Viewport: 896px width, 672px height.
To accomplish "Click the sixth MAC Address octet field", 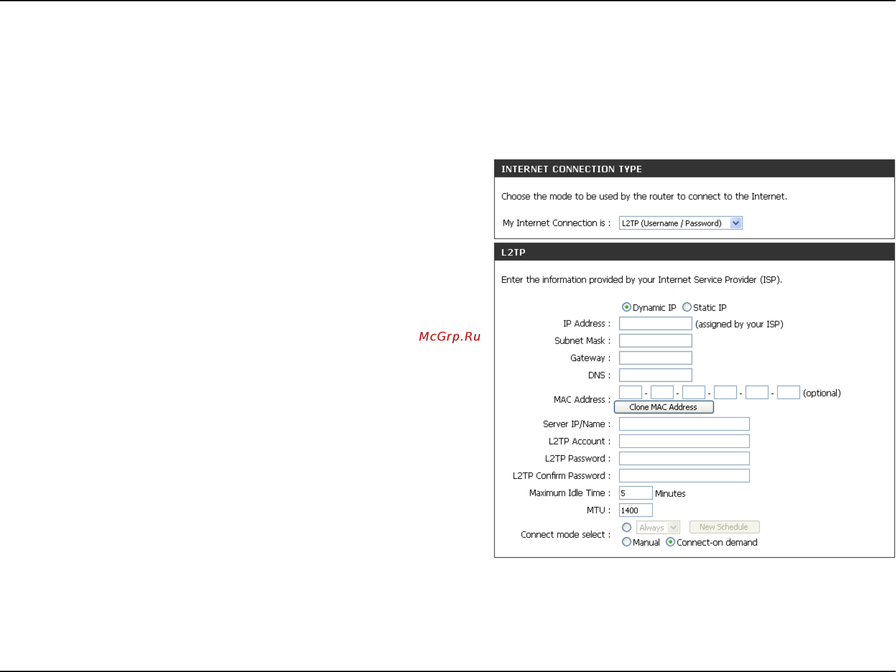I will click(x=788, y=393).
